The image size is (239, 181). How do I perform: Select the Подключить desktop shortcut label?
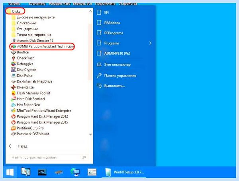coord(105,4)
